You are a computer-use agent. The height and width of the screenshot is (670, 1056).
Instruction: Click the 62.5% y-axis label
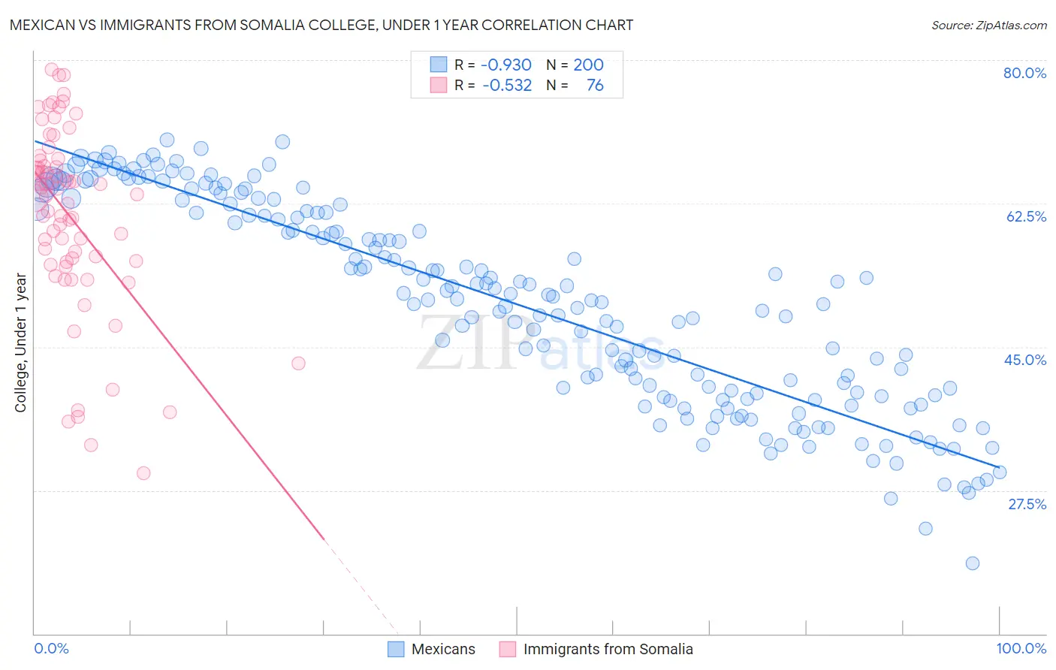pyautogui.click(x=1026, y=216)
